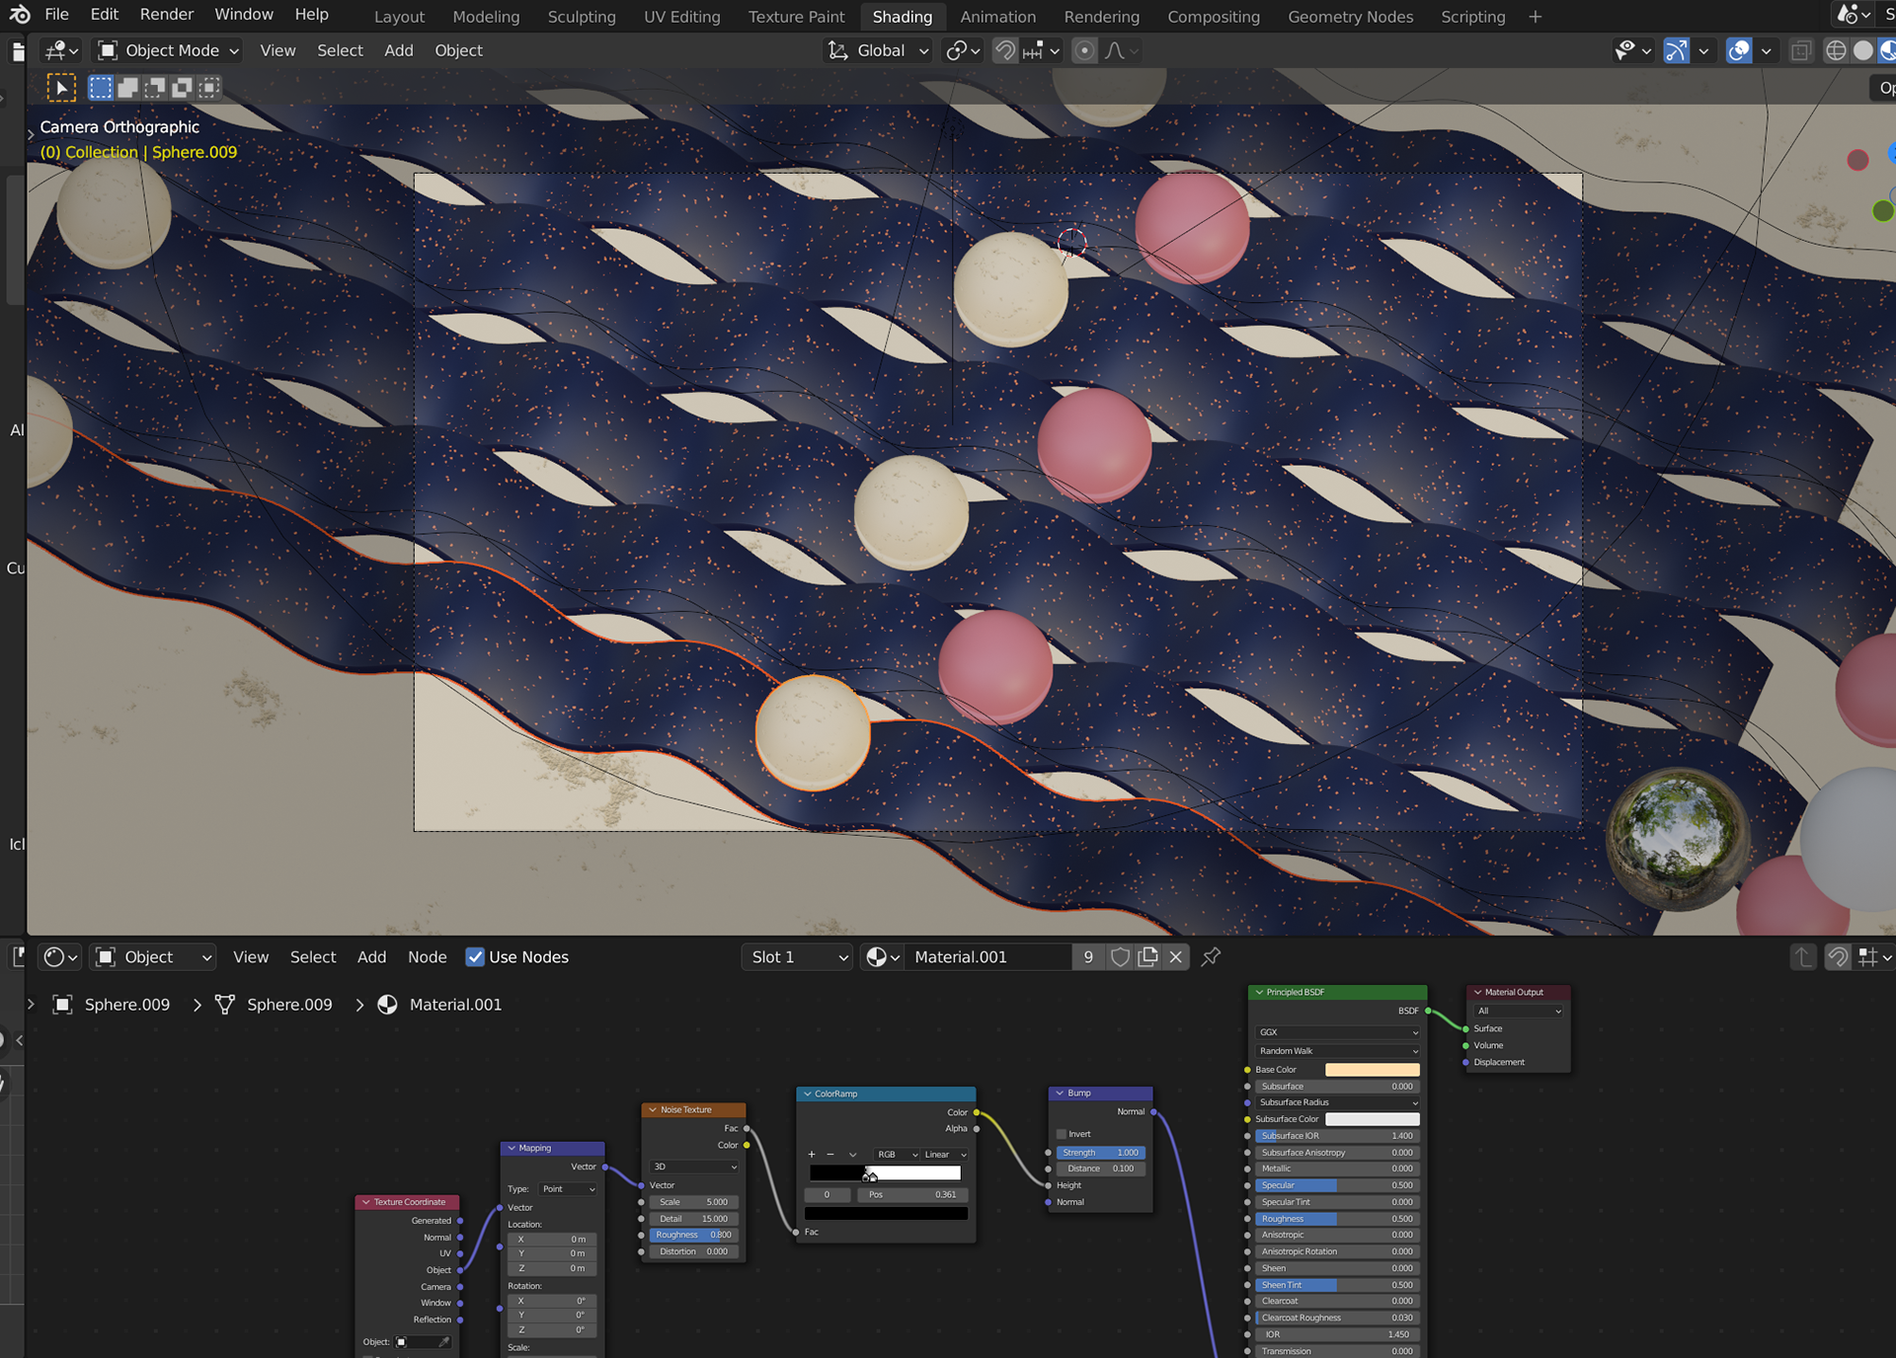
Task: Click the snapping magnet icon in the header
Action: 1004,50
